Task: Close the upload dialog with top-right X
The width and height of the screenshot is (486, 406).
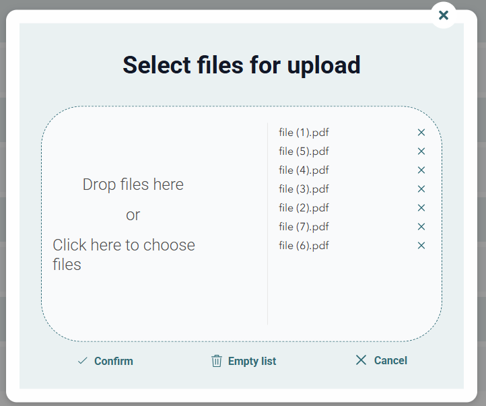Action: [443, 15]
